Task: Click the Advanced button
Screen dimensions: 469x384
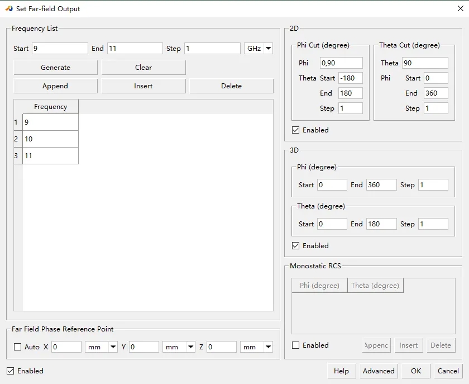Action: tap(379, 371)
